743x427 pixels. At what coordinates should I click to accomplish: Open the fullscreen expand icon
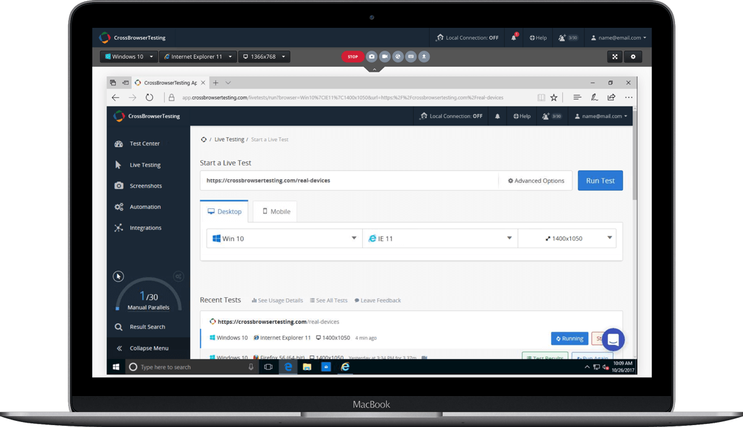point(615,57)
